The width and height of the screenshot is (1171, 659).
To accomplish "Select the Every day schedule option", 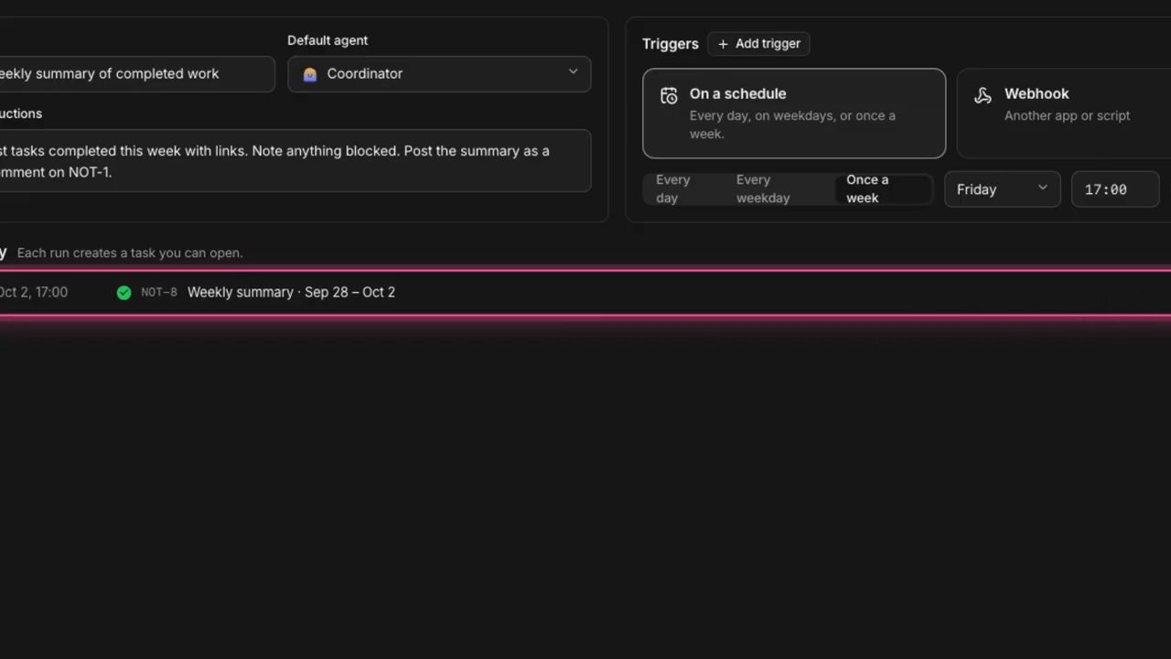I will [682, 189].
